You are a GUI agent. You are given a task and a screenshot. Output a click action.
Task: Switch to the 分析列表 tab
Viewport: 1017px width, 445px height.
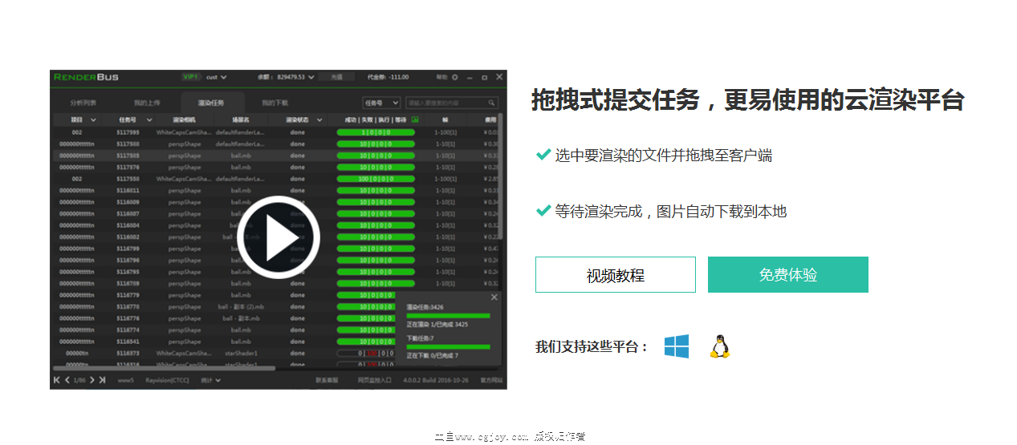coord(83,103)
